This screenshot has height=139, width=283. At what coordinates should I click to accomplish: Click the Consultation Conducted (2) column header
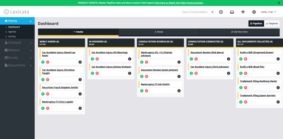pos(210,43)
